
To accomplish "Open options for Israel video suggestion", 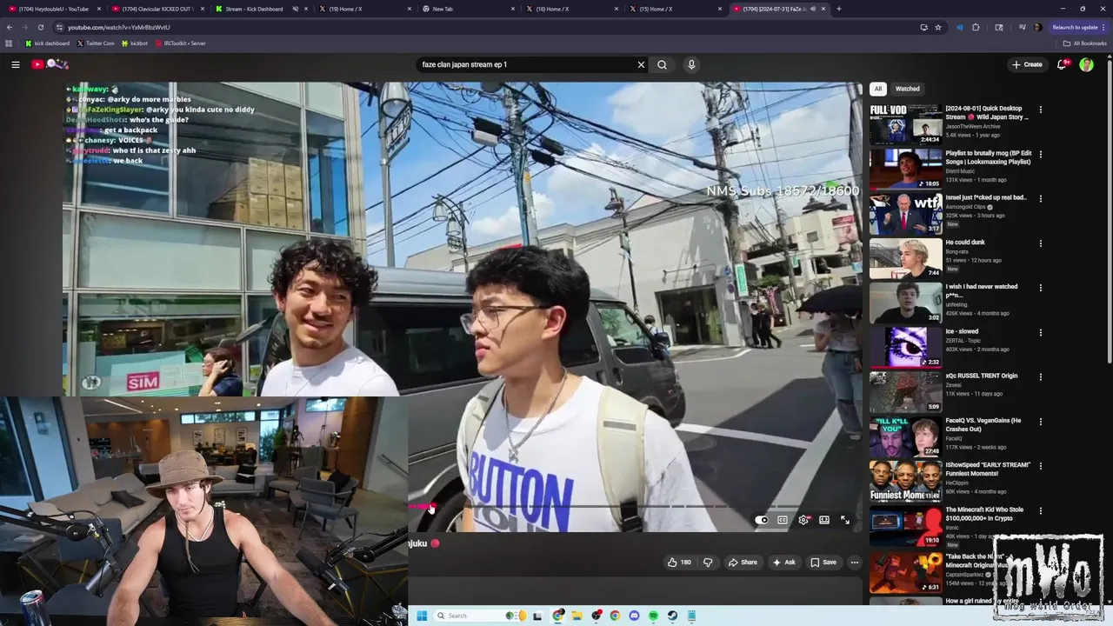I will point(1040,198).
